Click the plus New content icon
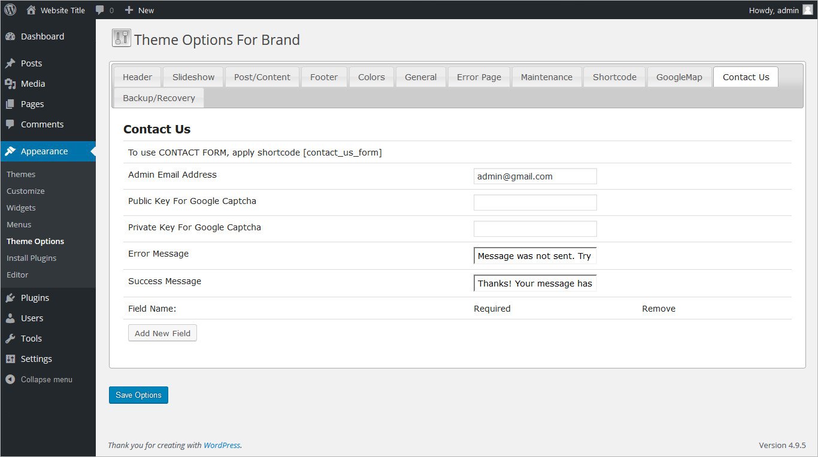This screenshot has width=818, height=457. click(129, 10)
